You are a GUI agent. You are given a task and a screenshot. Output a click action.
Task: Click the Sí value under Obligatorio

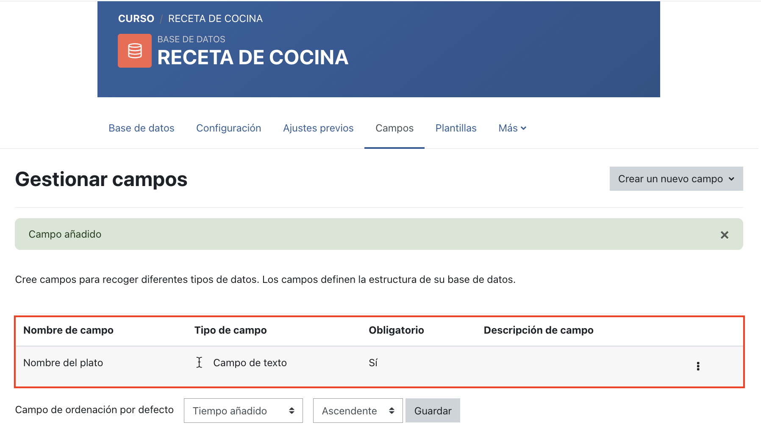point(373,363)
